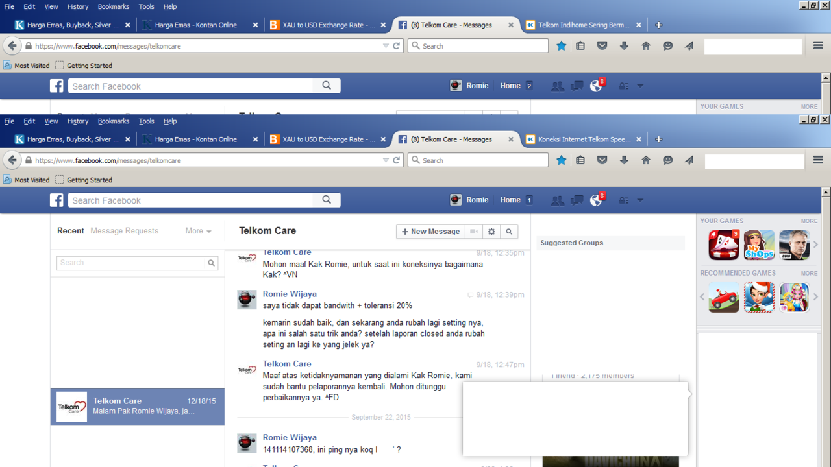
Task: Open notifications globe in lower Facebook bar
Action: tap(595, 200)
